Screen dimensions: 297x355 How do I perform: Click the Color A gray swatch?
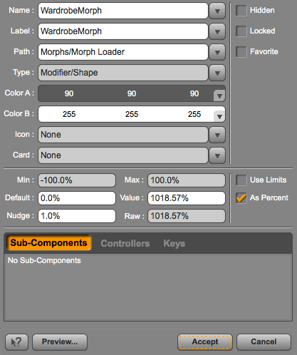tap(126, 93)
